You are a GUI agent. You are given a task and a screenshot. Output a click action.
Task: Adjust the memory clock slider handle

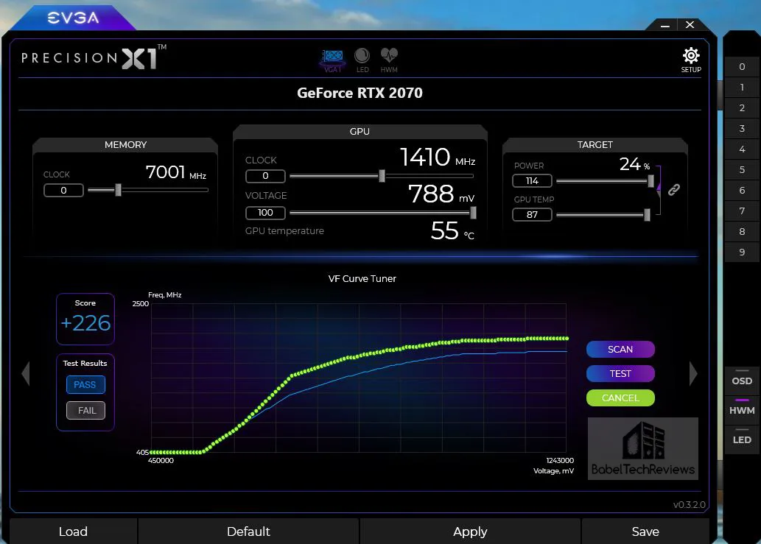click(118, 190)
